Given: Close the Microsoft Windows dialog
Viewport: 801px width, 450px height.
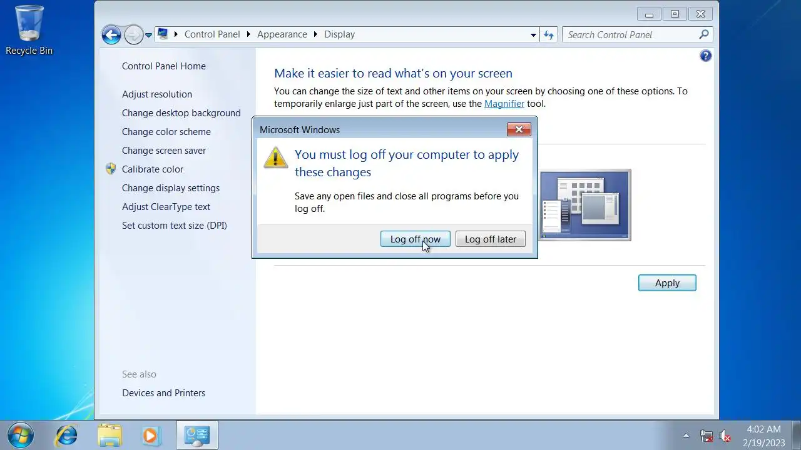Looking at the screenshot, I should click(x=519, y=129).
